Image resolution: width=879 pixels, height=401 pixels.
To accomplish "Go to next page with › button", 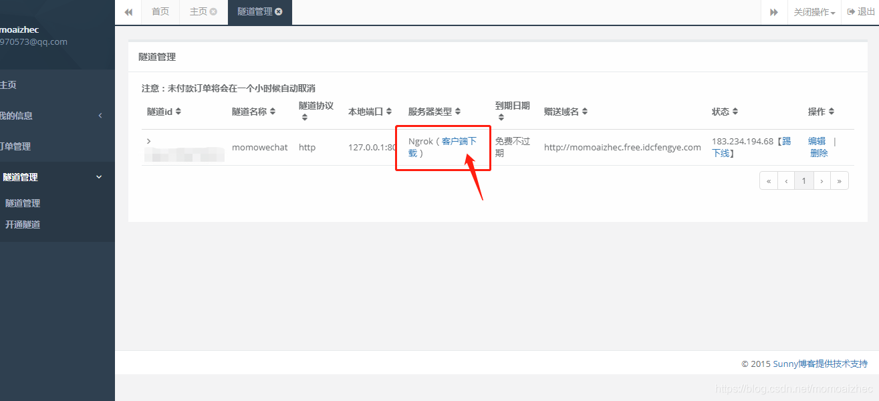I will [x=822, y=180].
